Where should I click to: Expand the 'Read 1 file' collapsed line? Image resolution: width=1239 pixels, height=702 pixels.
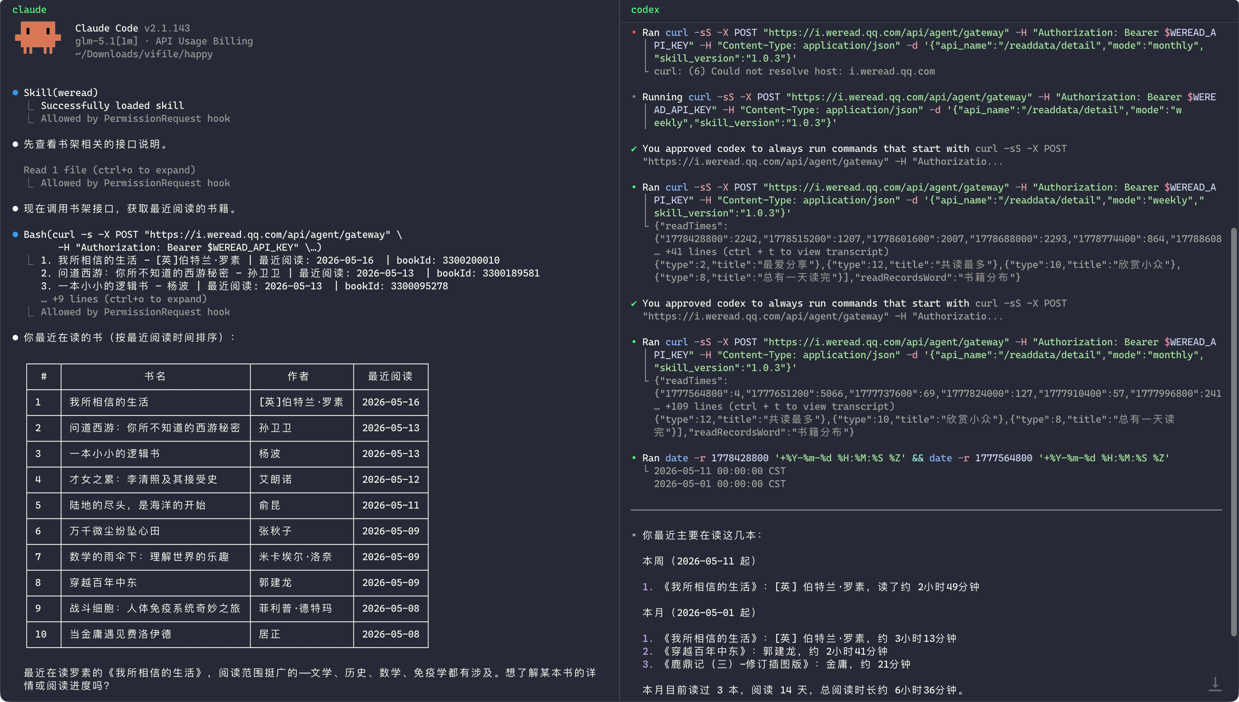pos(109,170)
